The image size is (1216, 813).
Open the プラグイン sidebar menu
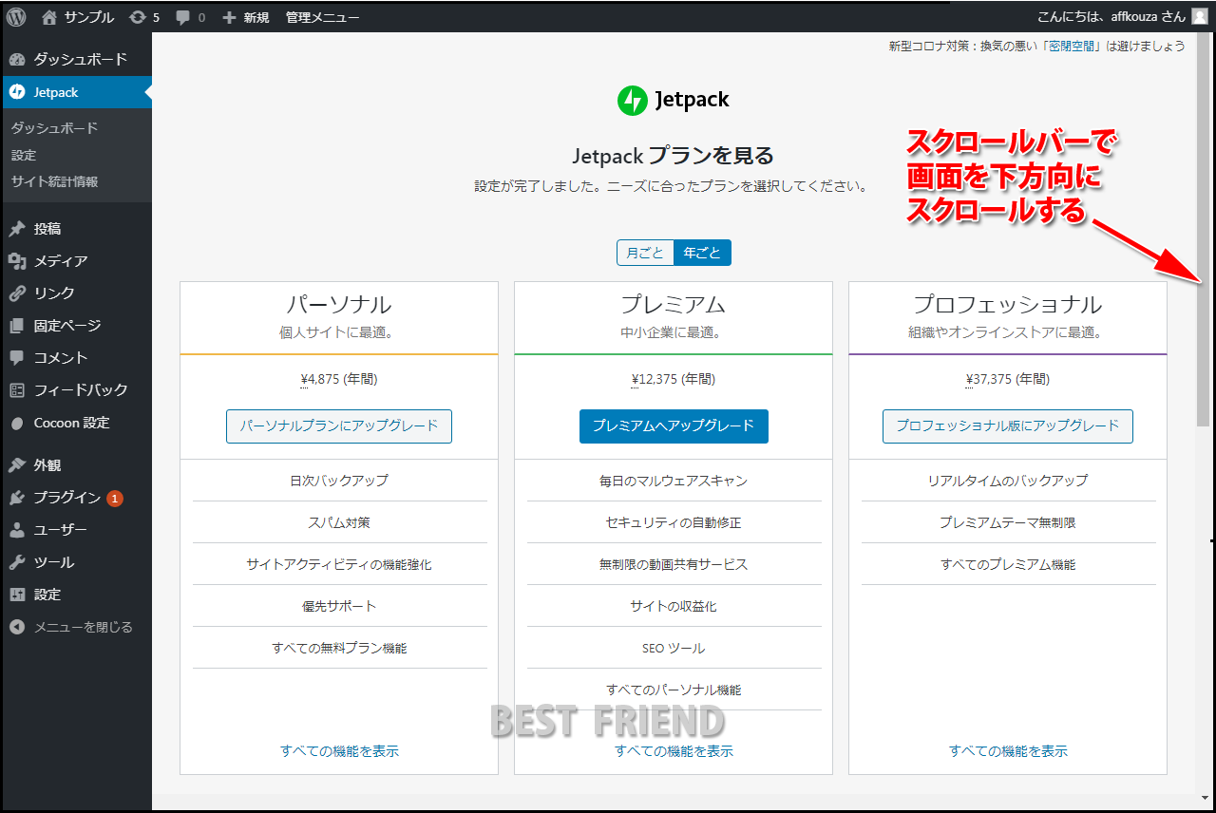pyautogui.click(x=76, y=498)
